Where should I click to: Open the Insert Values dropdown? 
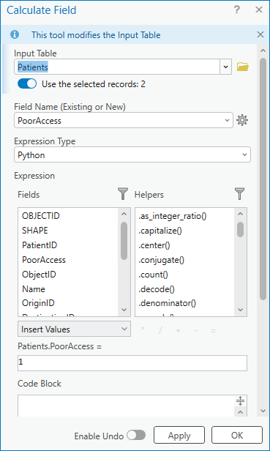(x=74, y=329)
